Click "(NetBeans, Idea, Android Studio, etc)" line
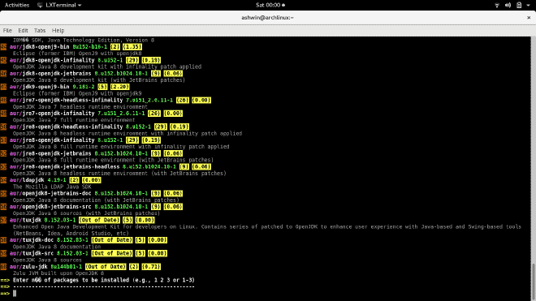Image resolution: width=536 pixels, height=301 pixels. pos(71,234)
